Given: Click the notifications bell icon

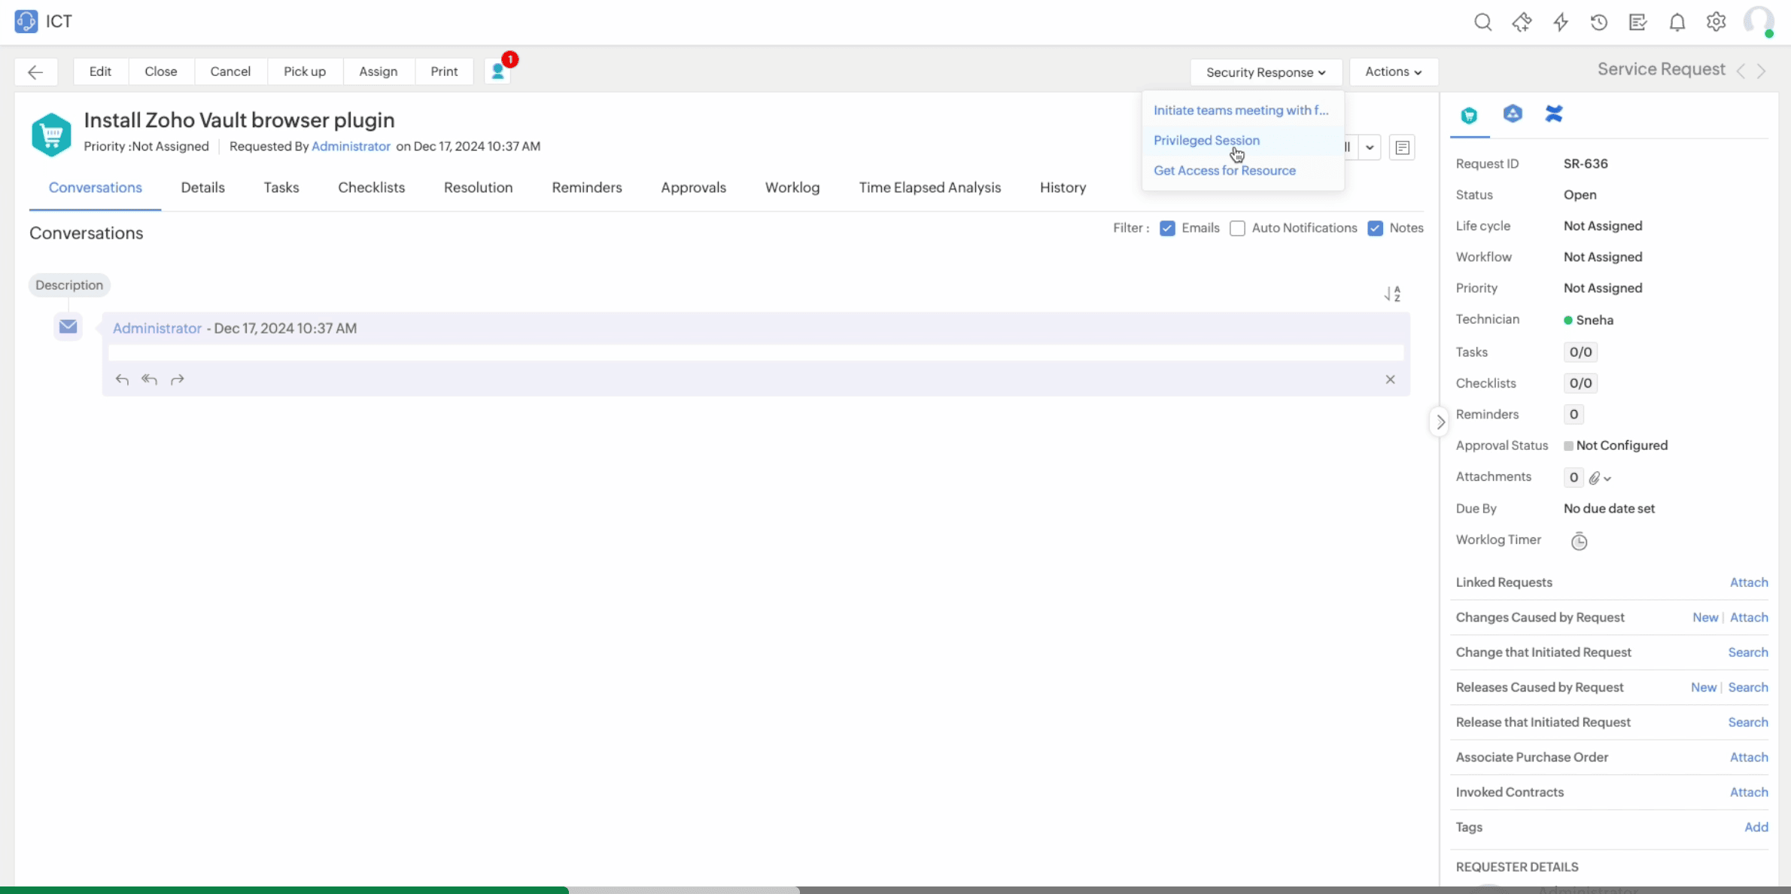Looking at the screenshot, I should click(x=1677, y=22).
